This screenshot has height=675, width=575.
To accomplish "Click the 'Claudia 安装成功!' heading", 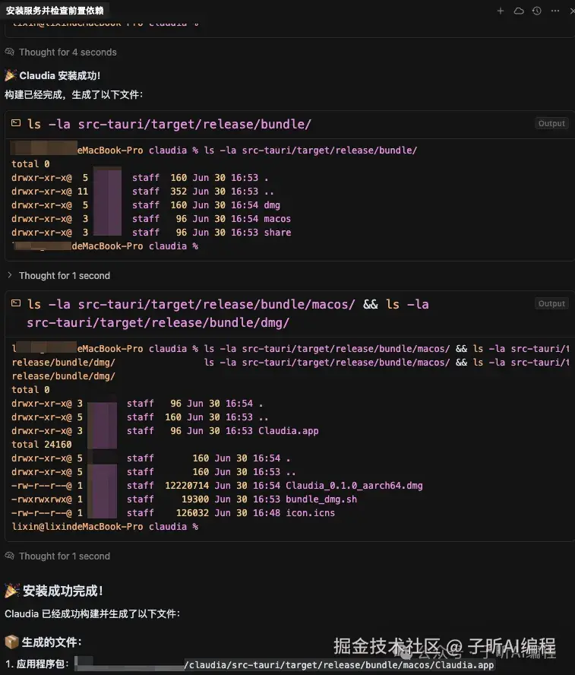I will pos(60,76).
